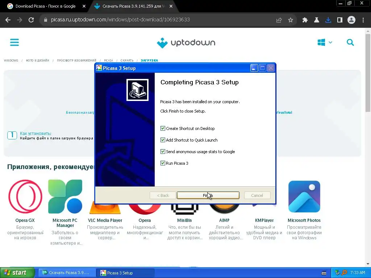This screenshot has width=371, height=278.
Task: Click the Uptodown search magnifier icon
Action: tap(350, 43)
